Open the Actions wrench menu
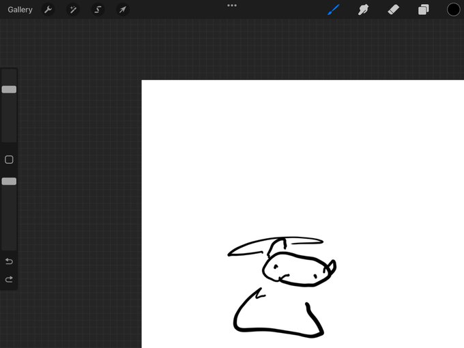The width and height of the screenshot is (464, 348). 48,10
